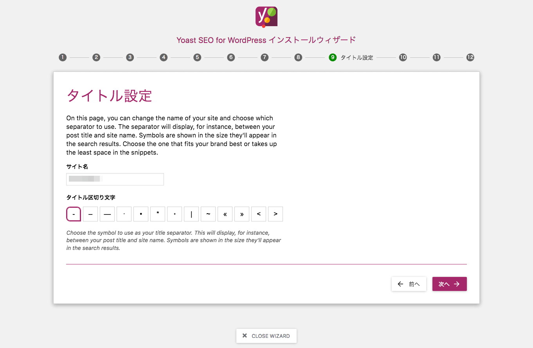Go to wizard step 7
The image size is (533, 348).
265,57
